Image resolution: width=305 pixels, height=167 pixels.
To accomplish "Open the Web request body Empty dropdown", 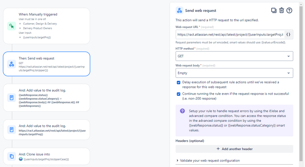I will click(234, 73).
